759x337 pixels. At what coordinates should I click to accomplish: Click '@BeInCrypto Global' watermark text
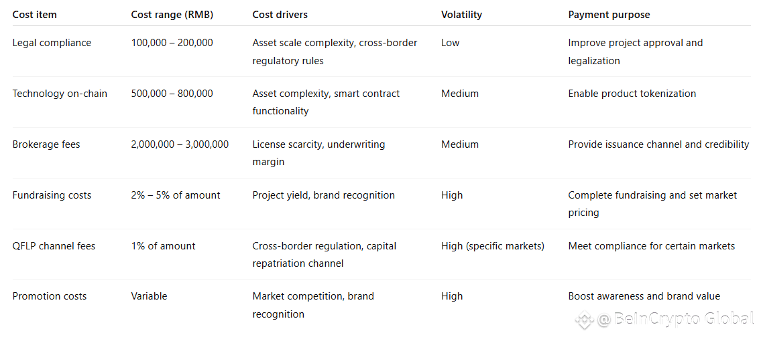(675, 320)
